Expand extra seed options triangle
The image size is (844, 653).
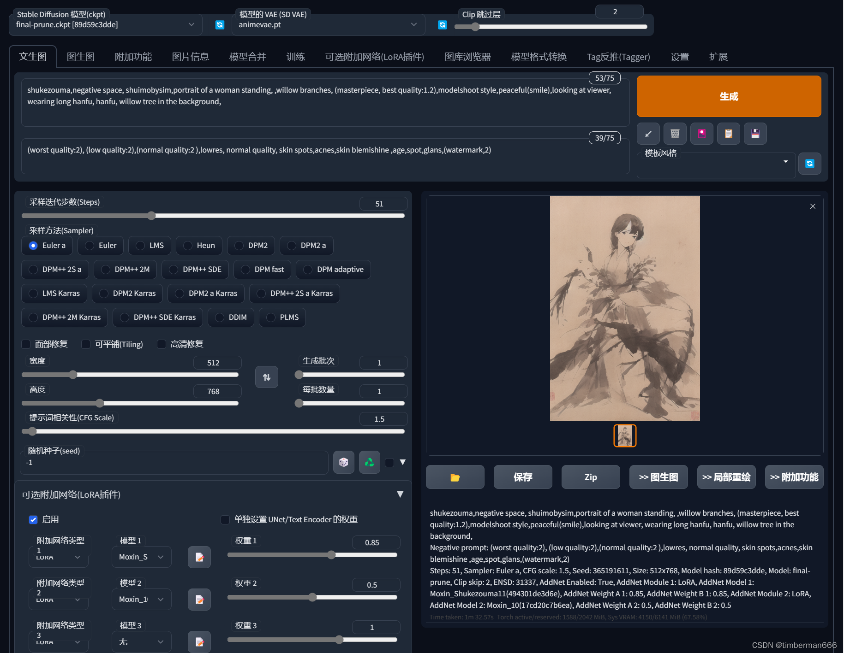(x=402, y=462)
